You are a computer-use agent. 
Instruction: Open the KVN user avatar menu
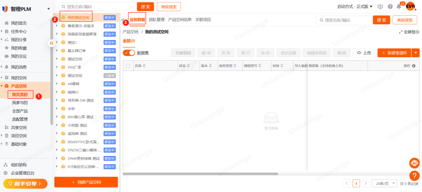pos(410,6)
